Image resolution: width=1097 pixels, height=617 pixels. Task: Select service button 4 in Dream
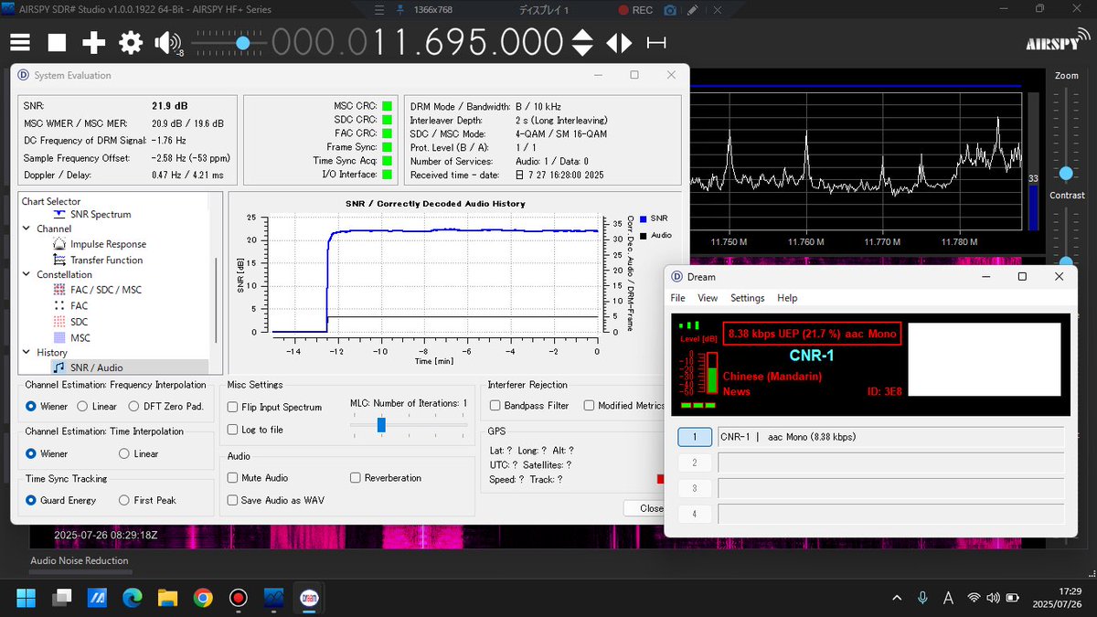click(x=695, y=514)
